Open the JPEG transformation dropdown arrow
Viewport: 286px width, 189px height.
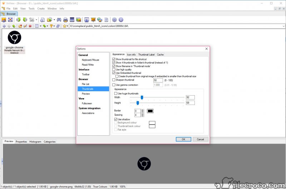[x=36, y=20]
